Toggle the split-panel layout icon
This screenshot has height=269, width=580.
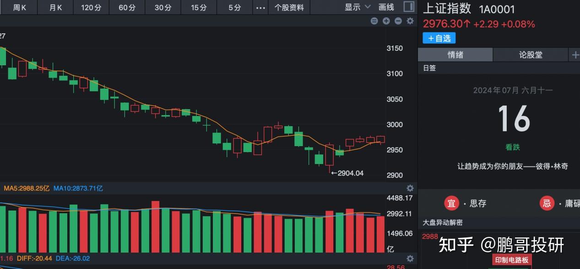pos(408,6)
